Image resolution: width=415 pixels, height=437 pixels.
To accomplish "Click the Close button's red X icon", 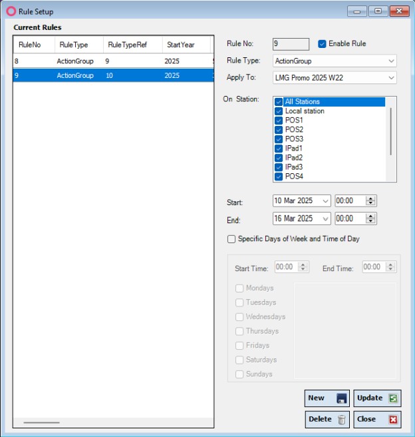I will [393, 420].
